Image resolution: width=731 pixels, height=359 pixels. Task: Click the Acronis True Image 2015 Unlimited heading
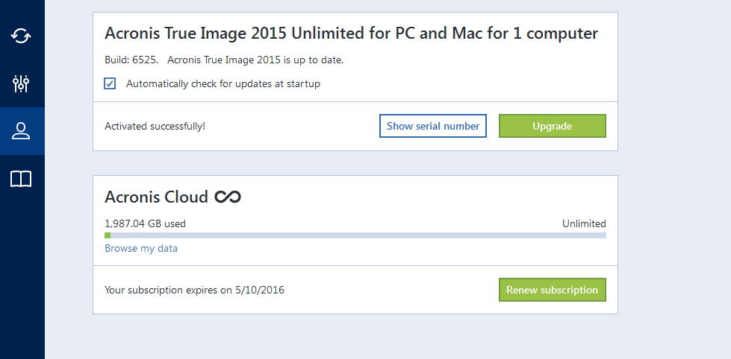(x=351, y=34)
